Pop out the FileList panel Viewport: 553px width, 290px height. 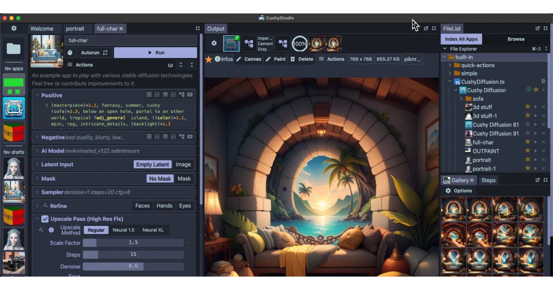(538, 29)
